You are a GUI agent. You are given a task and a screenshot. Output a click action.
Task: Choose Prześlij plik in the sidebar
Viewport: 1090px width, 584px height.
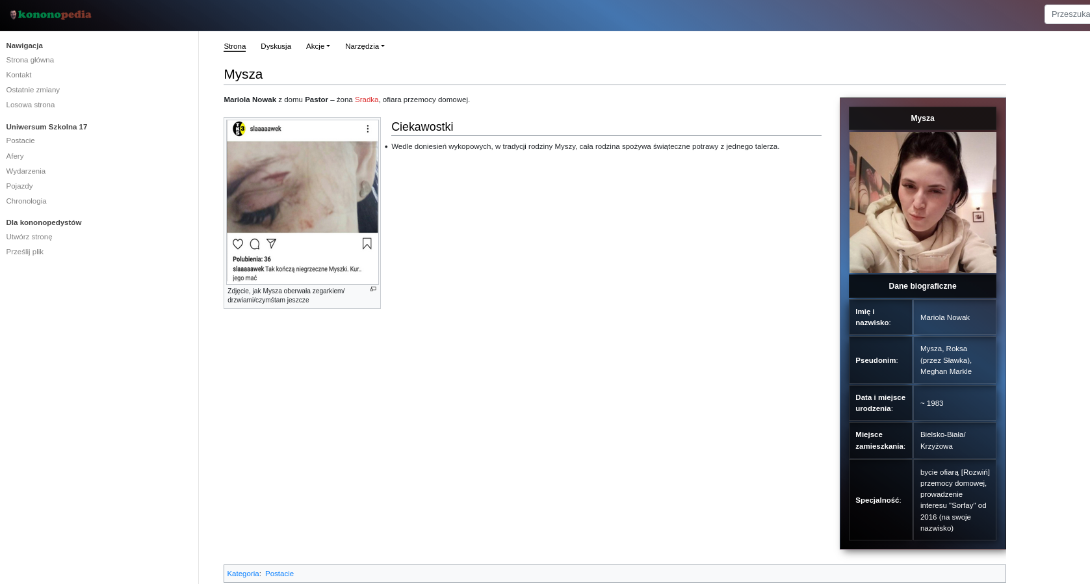(25, 252)
